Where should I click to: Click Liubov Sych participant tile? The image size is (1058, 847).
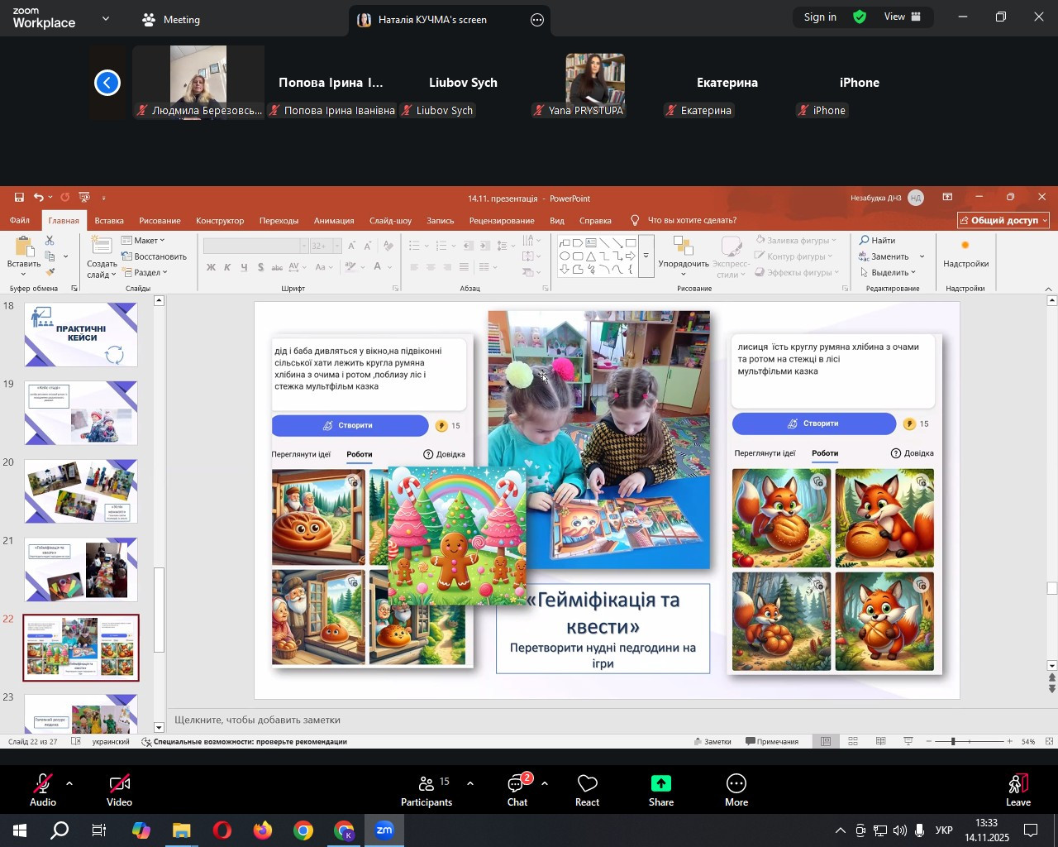pos(463,83)
